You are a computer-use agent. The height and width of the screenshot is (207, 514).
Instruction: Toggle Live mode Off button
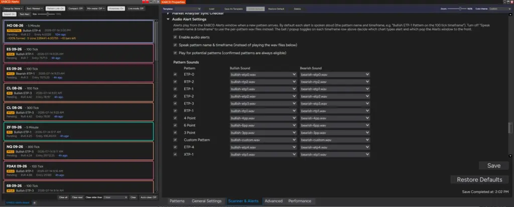tap(136, 9)
